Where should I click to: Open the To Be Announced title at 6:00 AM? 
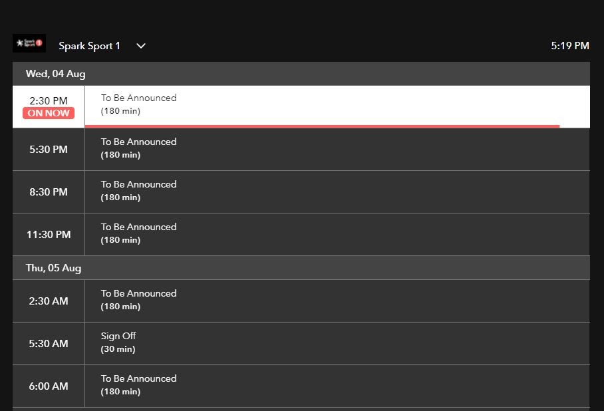click(x=138, y=378)
